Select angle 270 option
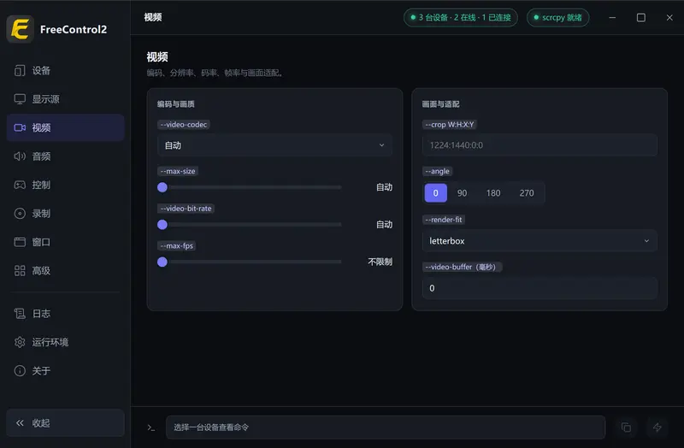 click(x=527, y=193)
